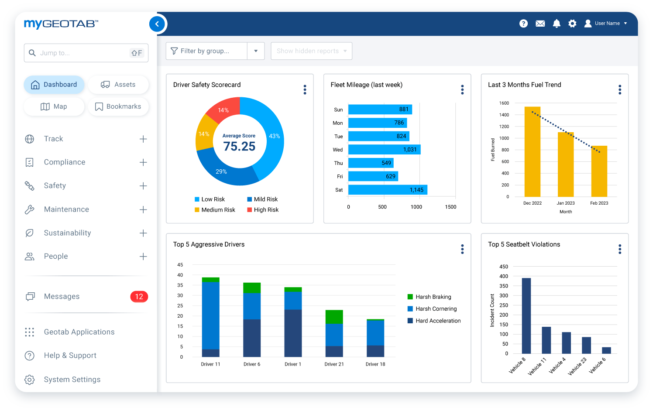Select the Maintenance wrench icon
The height and width of the screenshot is (411, 653).
tap(29, 209)
